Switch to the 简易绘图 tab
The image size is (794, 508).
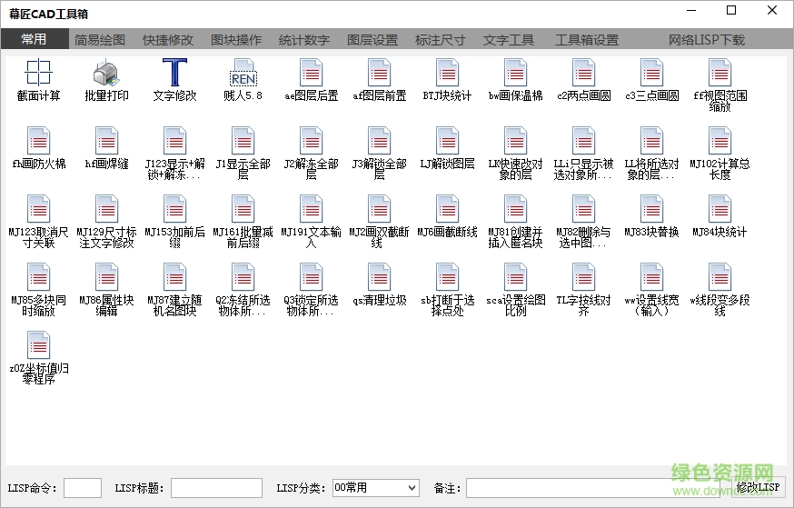click(x=100, y=40)
